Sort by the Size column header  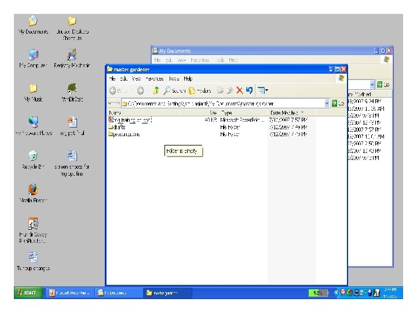click(199, 112)
